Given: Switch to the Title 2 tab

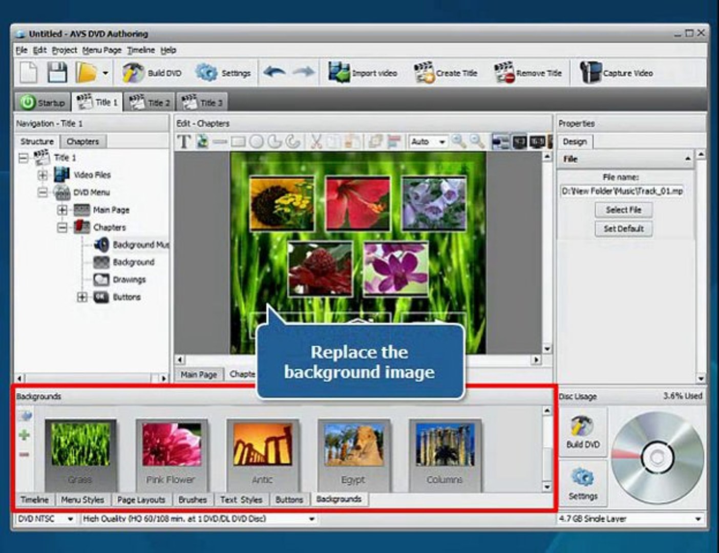Looking at the screenshot, I should click(x=150, y=102).
